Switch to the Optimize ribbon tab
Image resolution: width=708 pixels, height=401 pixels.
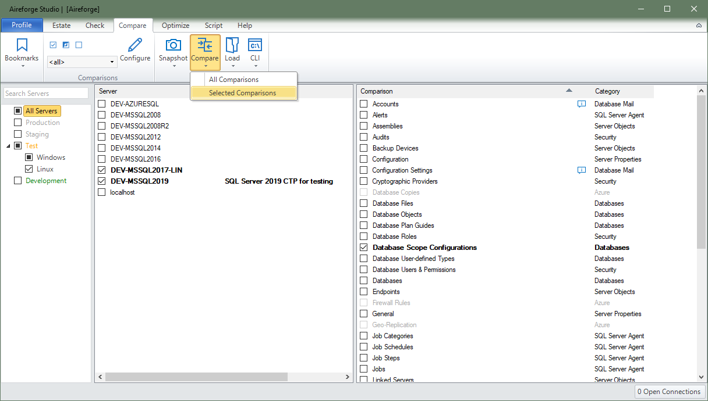click(175, 26)
